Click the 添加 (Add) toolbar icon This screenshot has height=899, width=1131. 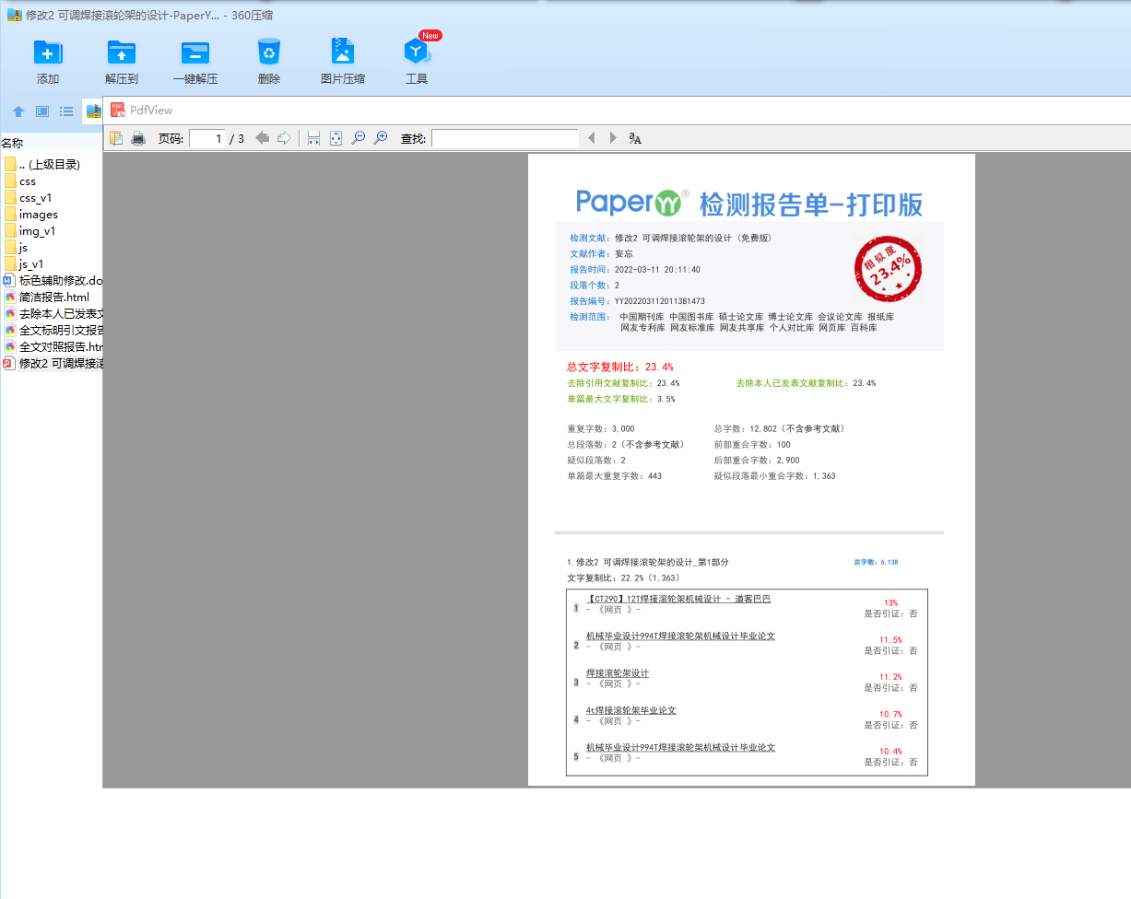pyautogui.click(x=48, y=52)
